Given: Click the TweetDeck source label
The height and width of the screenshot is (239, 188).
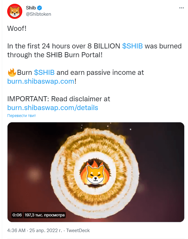Looking at the screenshot, I should pos(78,230).
